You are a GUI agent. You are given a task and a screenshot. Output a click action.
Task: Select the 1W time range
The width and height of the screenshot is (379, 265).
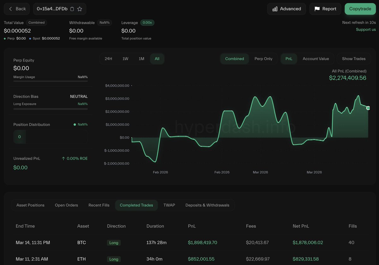pyautogui.click(x=125, y=59)
